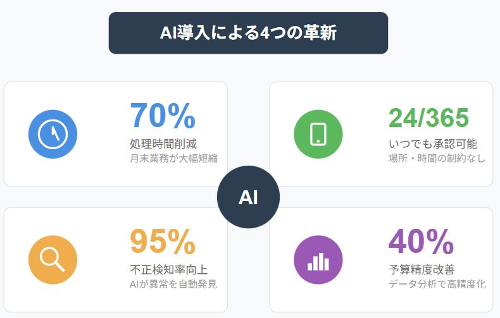
Task: Select the AI導入による4つの革新 title banner
Action: (248, 33)
